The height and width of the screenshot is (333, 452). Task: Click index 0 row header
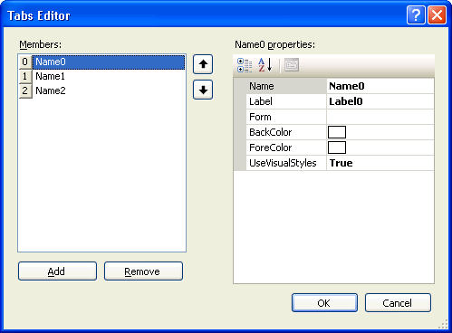pos(25,62)
